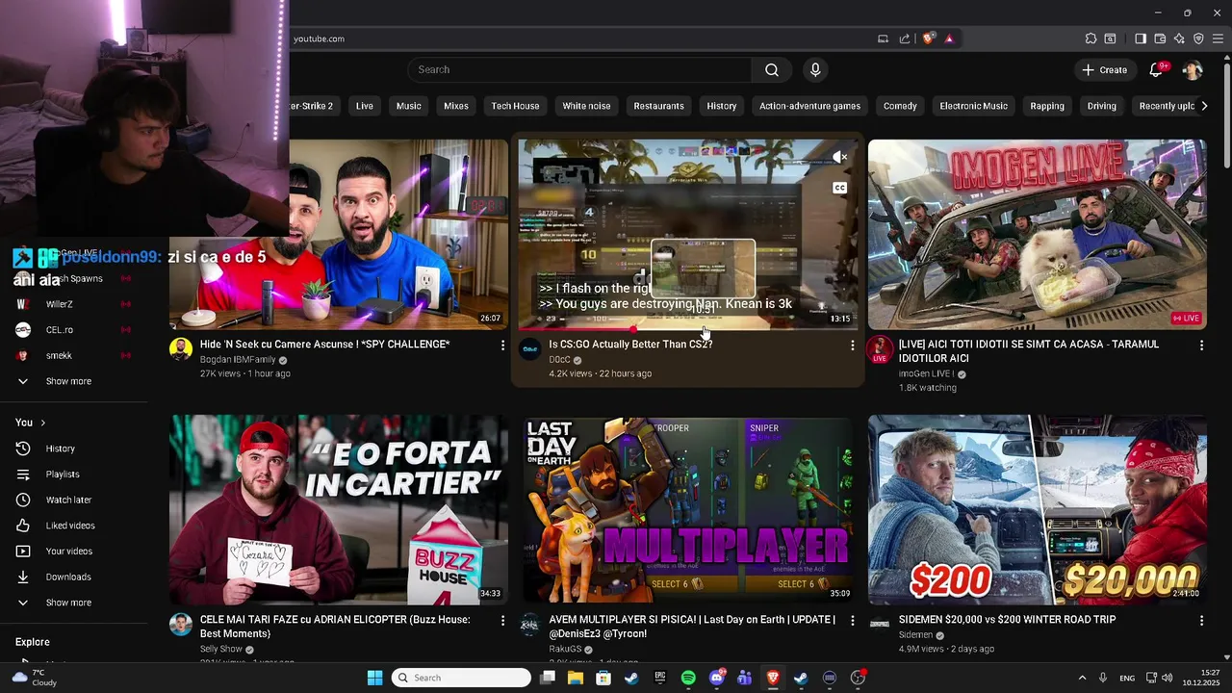Open the Selly Show channel link
Image resolution: width=1232 pixels, height=693 pixels.
tap(221, 650)
